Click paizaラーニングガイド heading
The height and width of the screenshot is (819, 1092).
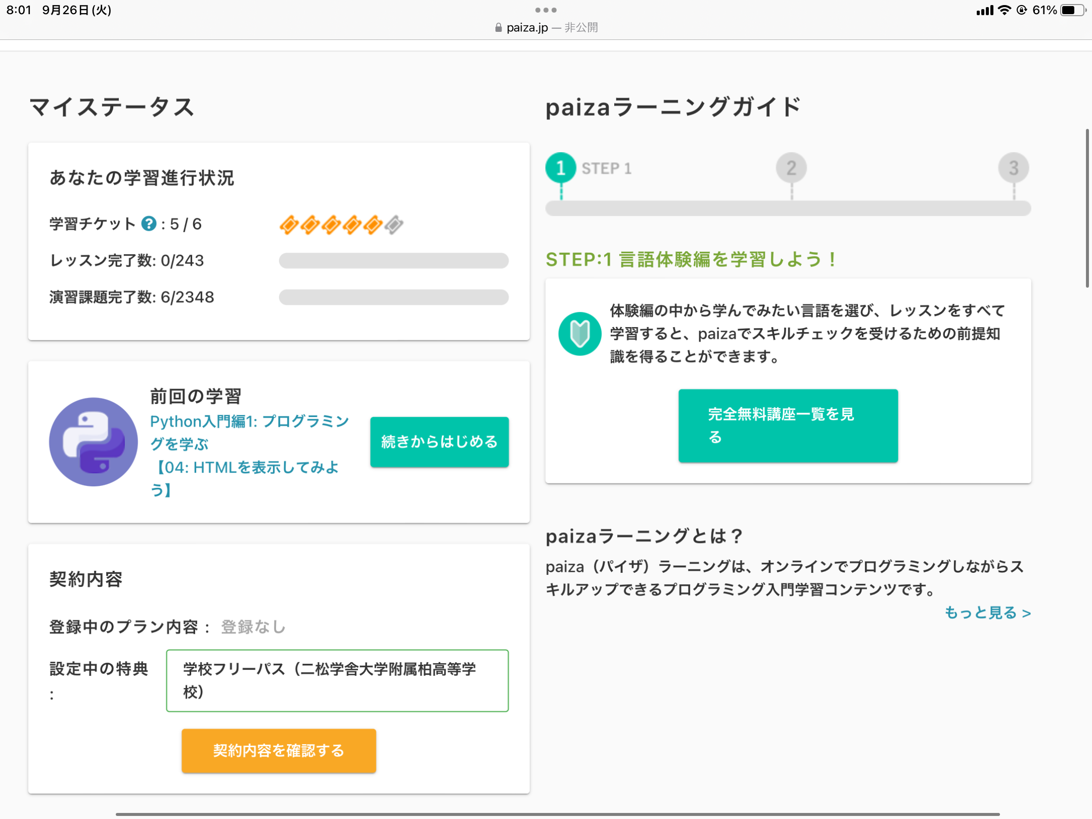[674, 107]
